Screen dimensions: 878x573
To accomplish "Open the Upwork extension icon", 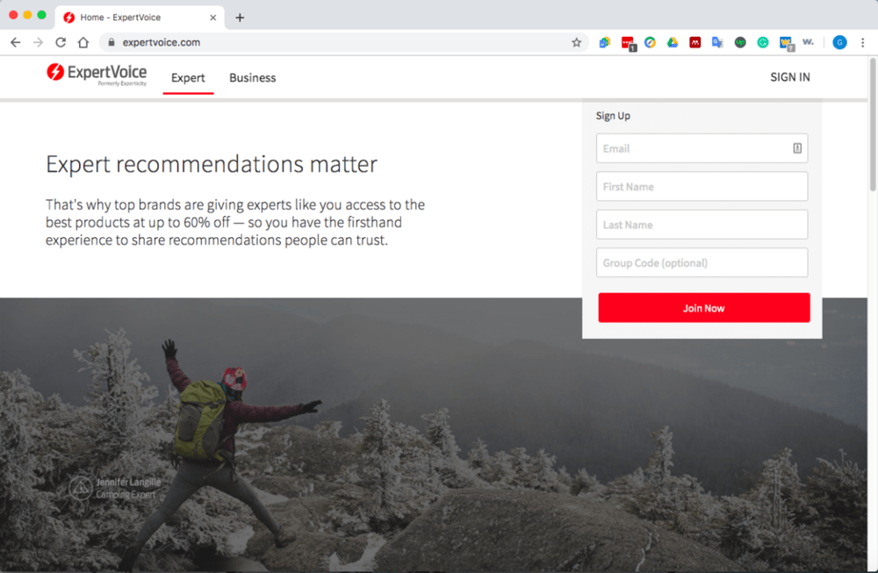I will click(740, 42).
